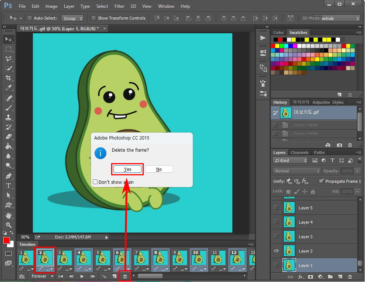Viewport: 365px width, 282px height.
Task: Click create new group folder icon in Layers
Action: tap(330, 277)
